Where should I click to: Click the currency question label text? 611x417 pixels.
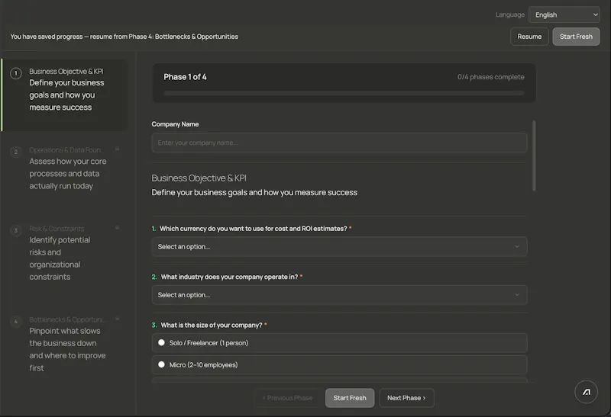pyautogui.click(x=253, y=229)
